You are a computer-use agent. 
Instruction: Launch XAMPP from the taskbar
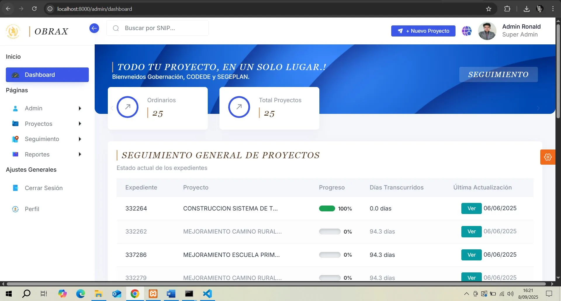[x=153, y=294]
